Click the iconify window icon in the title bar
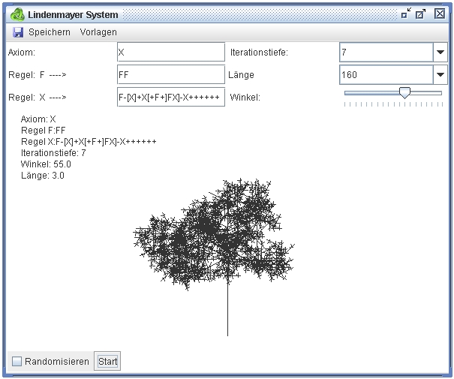Viewport: 454px width, 379px height. (406, 14)
